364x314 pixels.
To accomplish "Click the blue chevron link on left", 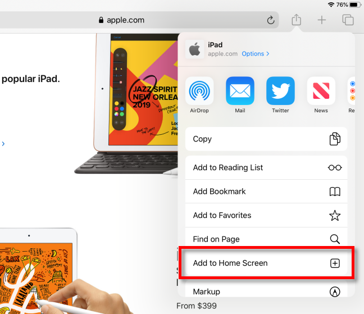I will pyautogui.click(x=3, y=144).
